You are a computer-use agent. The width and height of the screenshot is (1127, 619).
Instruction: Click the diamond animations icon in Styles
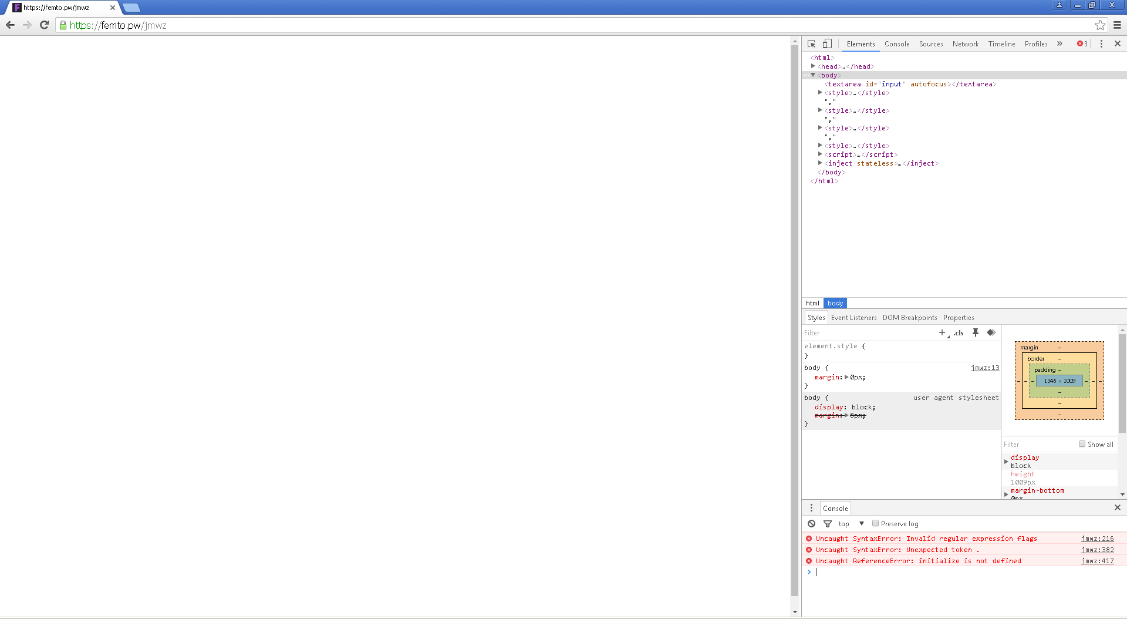coord(991,333)
